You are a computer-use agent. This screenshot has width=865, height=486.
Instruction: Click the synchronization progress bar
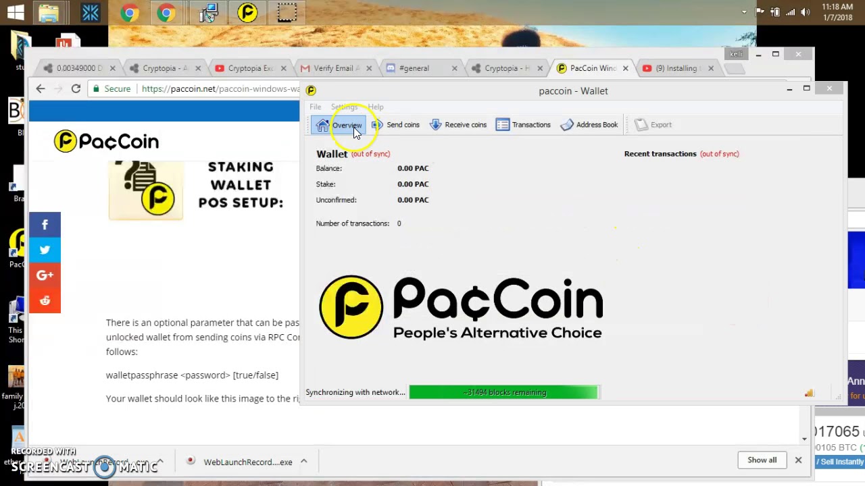503,392
